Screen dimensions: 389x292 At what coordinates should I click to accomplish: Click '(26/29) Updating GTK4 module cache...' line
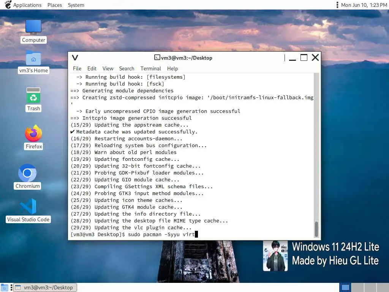pyautogui.click(x=126, y=207)
